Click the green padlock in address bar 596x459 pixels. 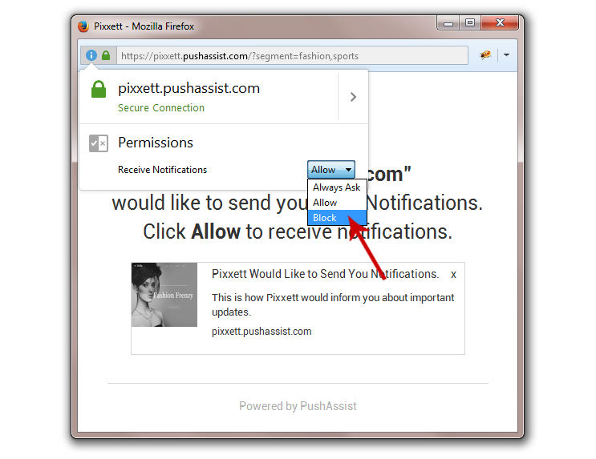(106, 55)
